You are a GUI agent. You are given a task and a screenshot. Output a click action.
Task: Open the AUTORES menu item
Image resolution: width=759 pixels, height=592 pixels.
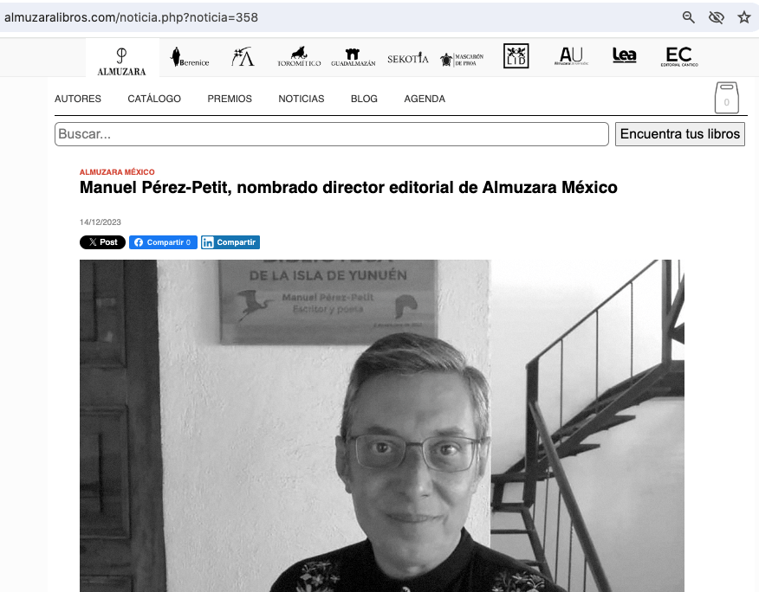78,99
